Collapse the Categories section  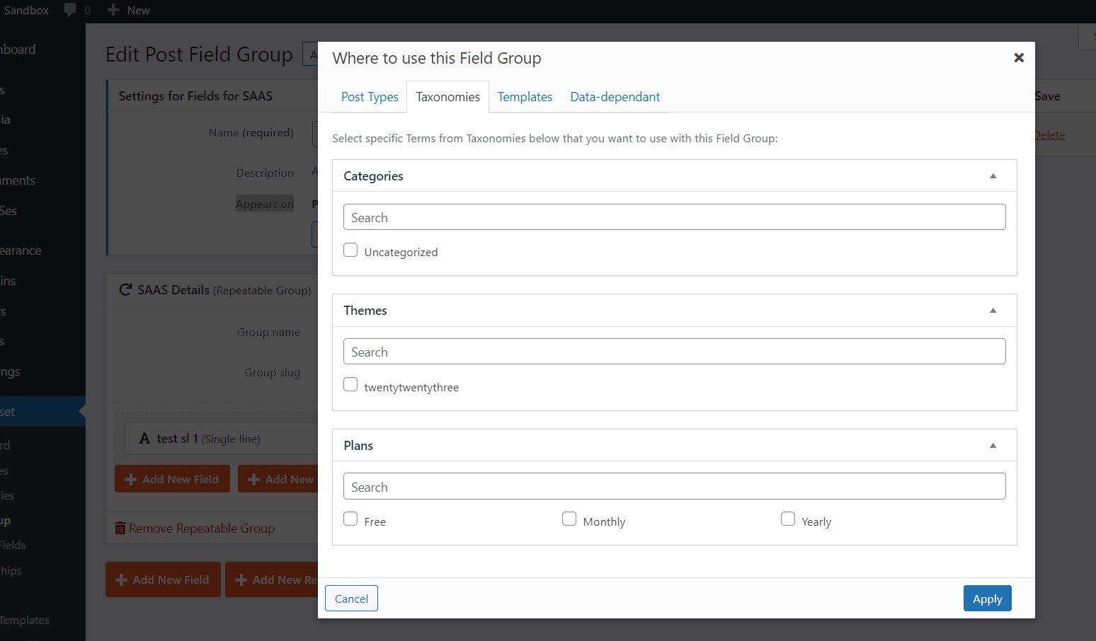pyautogui.click(x=993, y=175)
